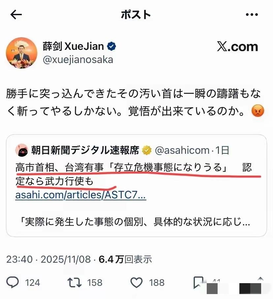273x299 pixels.
Task: Tap the angry face emoji in the post
Action: 258,111
